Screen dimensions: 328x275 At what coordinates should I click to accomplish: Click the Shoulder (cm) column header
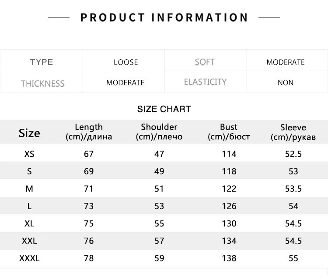[159, 132]
